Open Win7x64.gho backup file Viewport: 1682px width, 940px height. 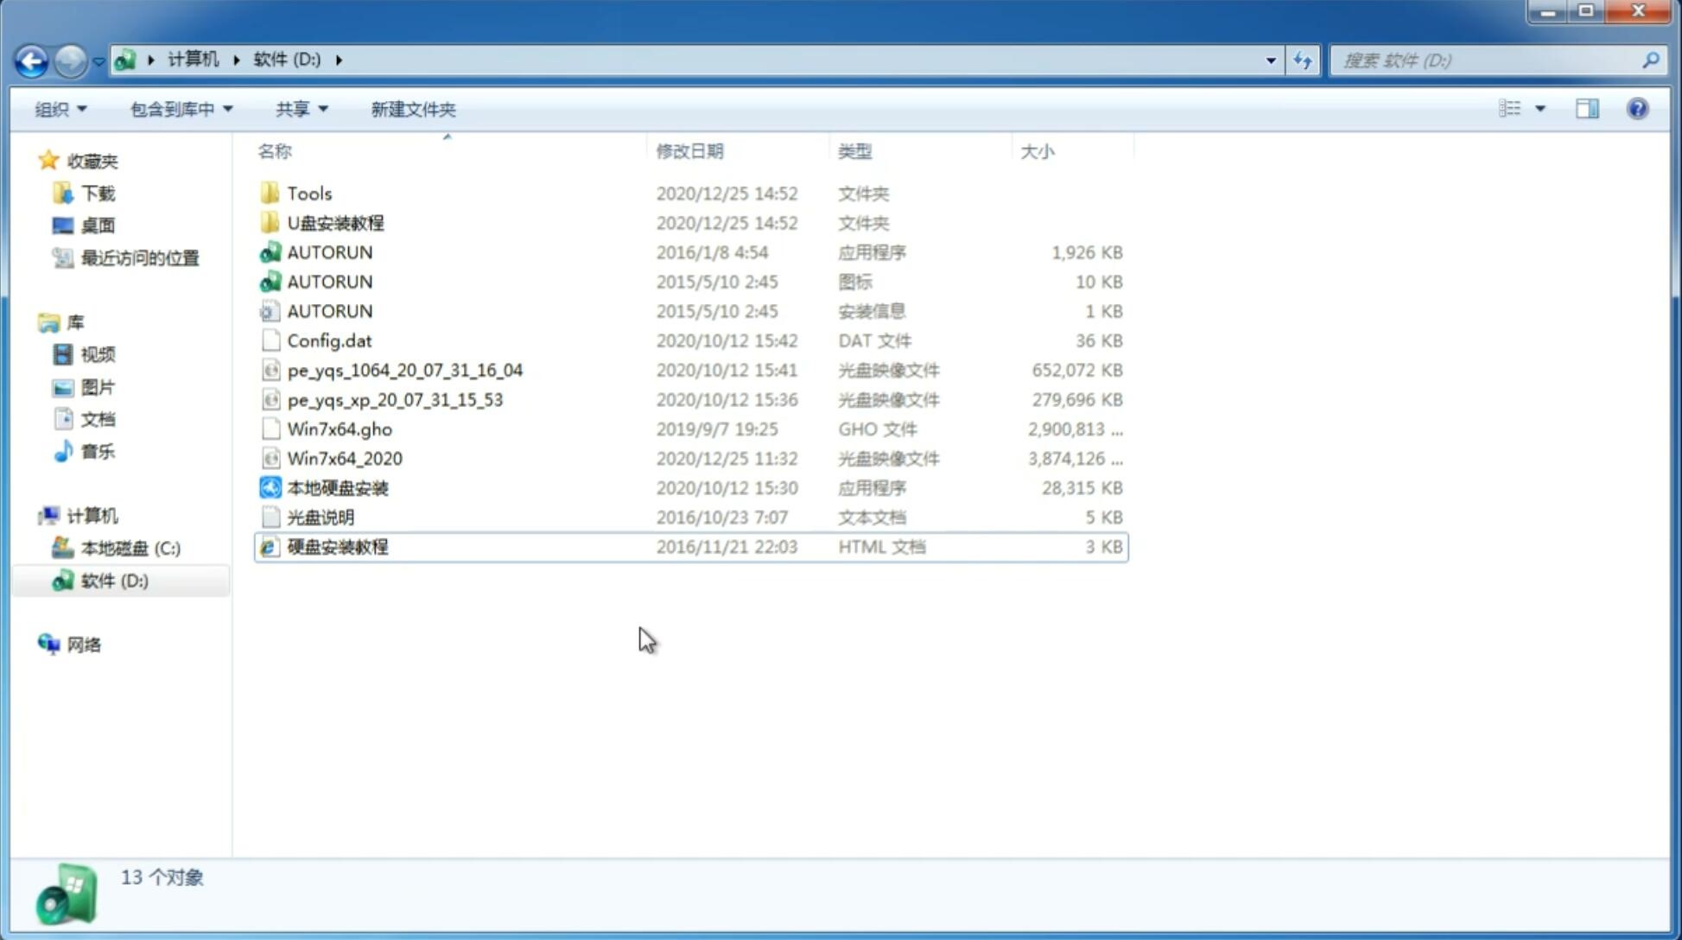(340, 429)
